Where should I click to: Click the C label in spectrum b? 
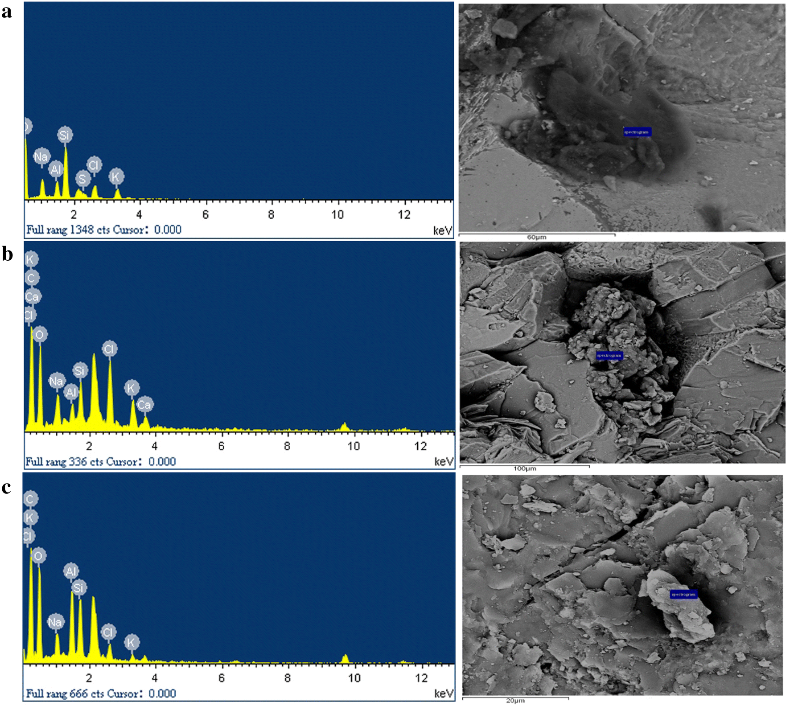click(31, 278)
